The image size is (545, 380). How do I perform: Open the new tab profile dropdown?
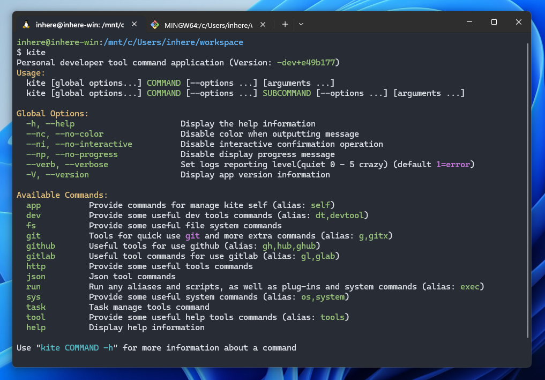click(301, 24)
